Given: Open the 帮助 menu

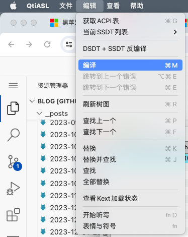Looking at the screenshot, I should [x=137, y=6].
